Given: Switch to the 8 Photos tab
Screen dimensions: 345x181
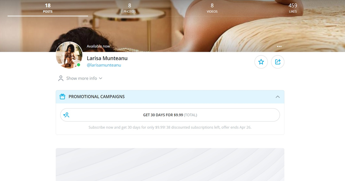Looking at the screenshot, I should pyautogui.click(x=130, y=8).
